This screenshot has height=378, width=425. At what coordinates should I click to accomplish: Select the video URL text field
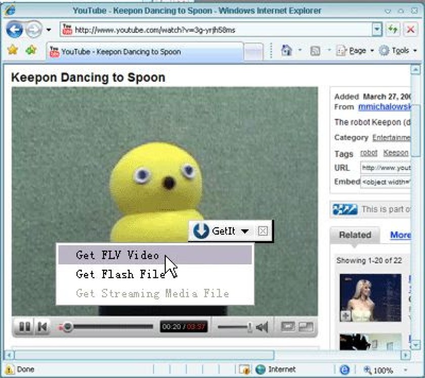tap(386, 168)
